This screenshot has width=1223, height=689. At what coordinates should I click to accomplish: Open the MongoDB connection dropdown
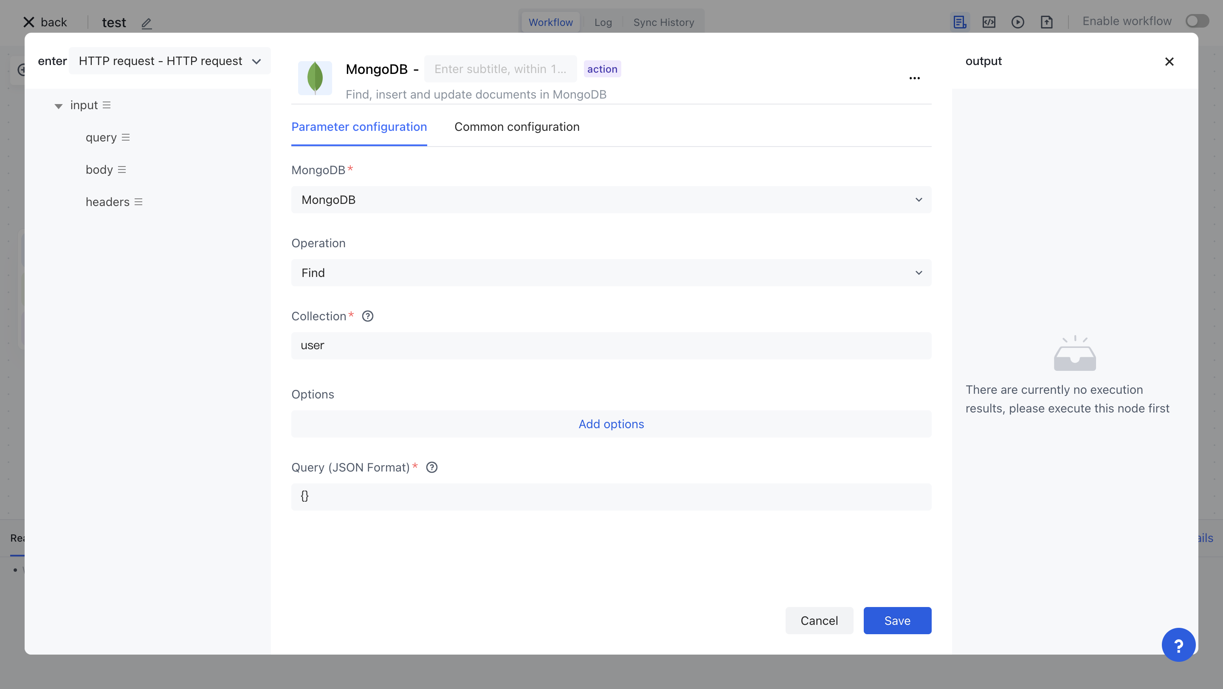[x=611, y=200]
